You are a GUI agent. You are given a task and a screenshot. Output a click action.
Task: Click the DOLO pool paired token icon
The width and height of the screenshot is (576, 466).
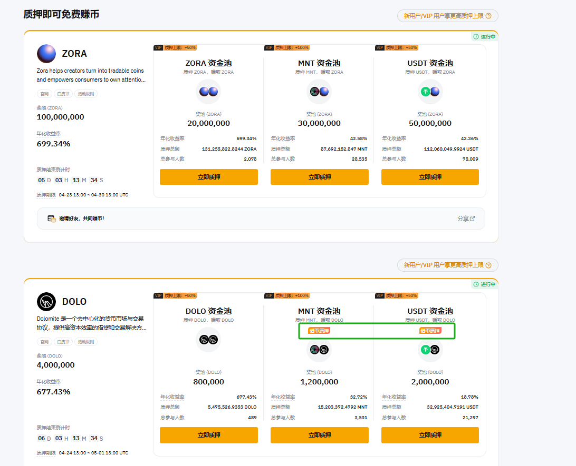[x=209, y=340]
